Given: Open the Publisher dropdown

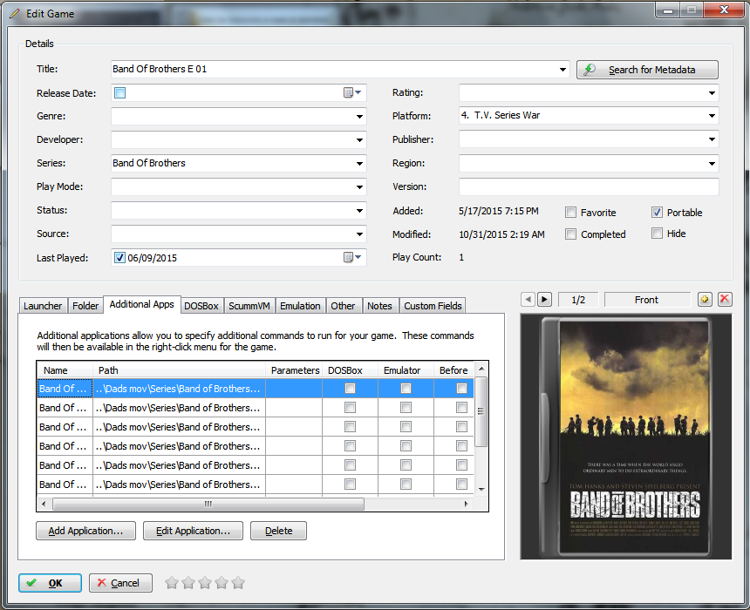Looking at the screenshot, I should (x=712, y=139).
